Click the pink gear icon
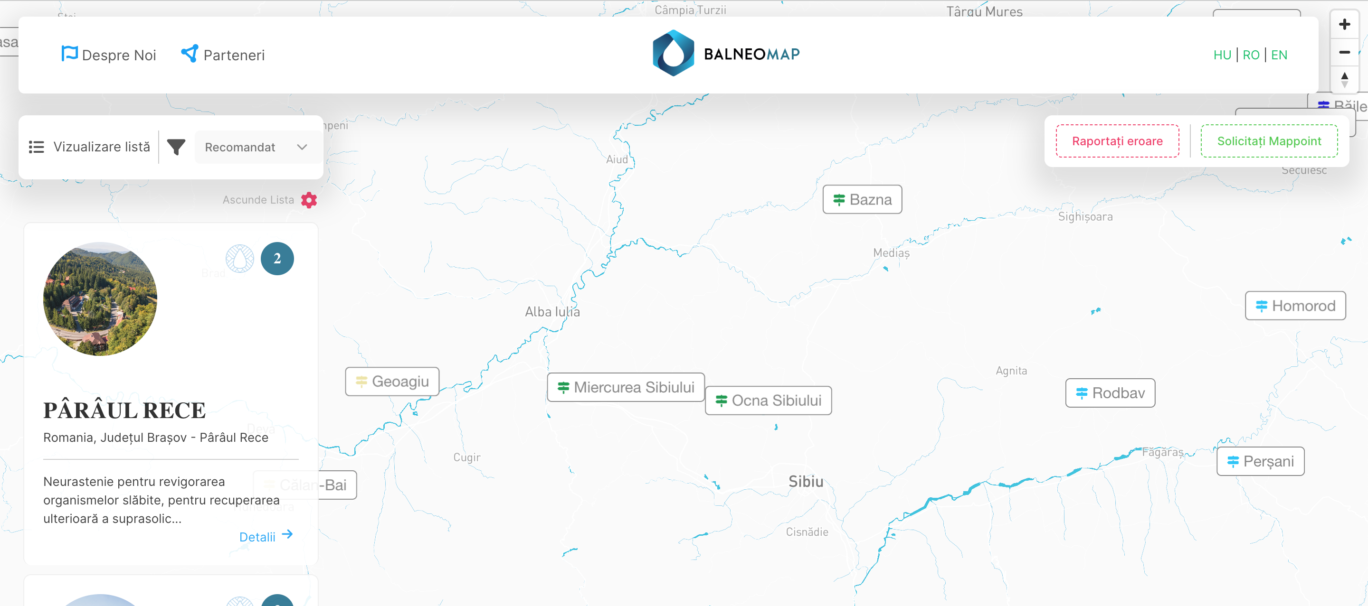 point(309,200)
